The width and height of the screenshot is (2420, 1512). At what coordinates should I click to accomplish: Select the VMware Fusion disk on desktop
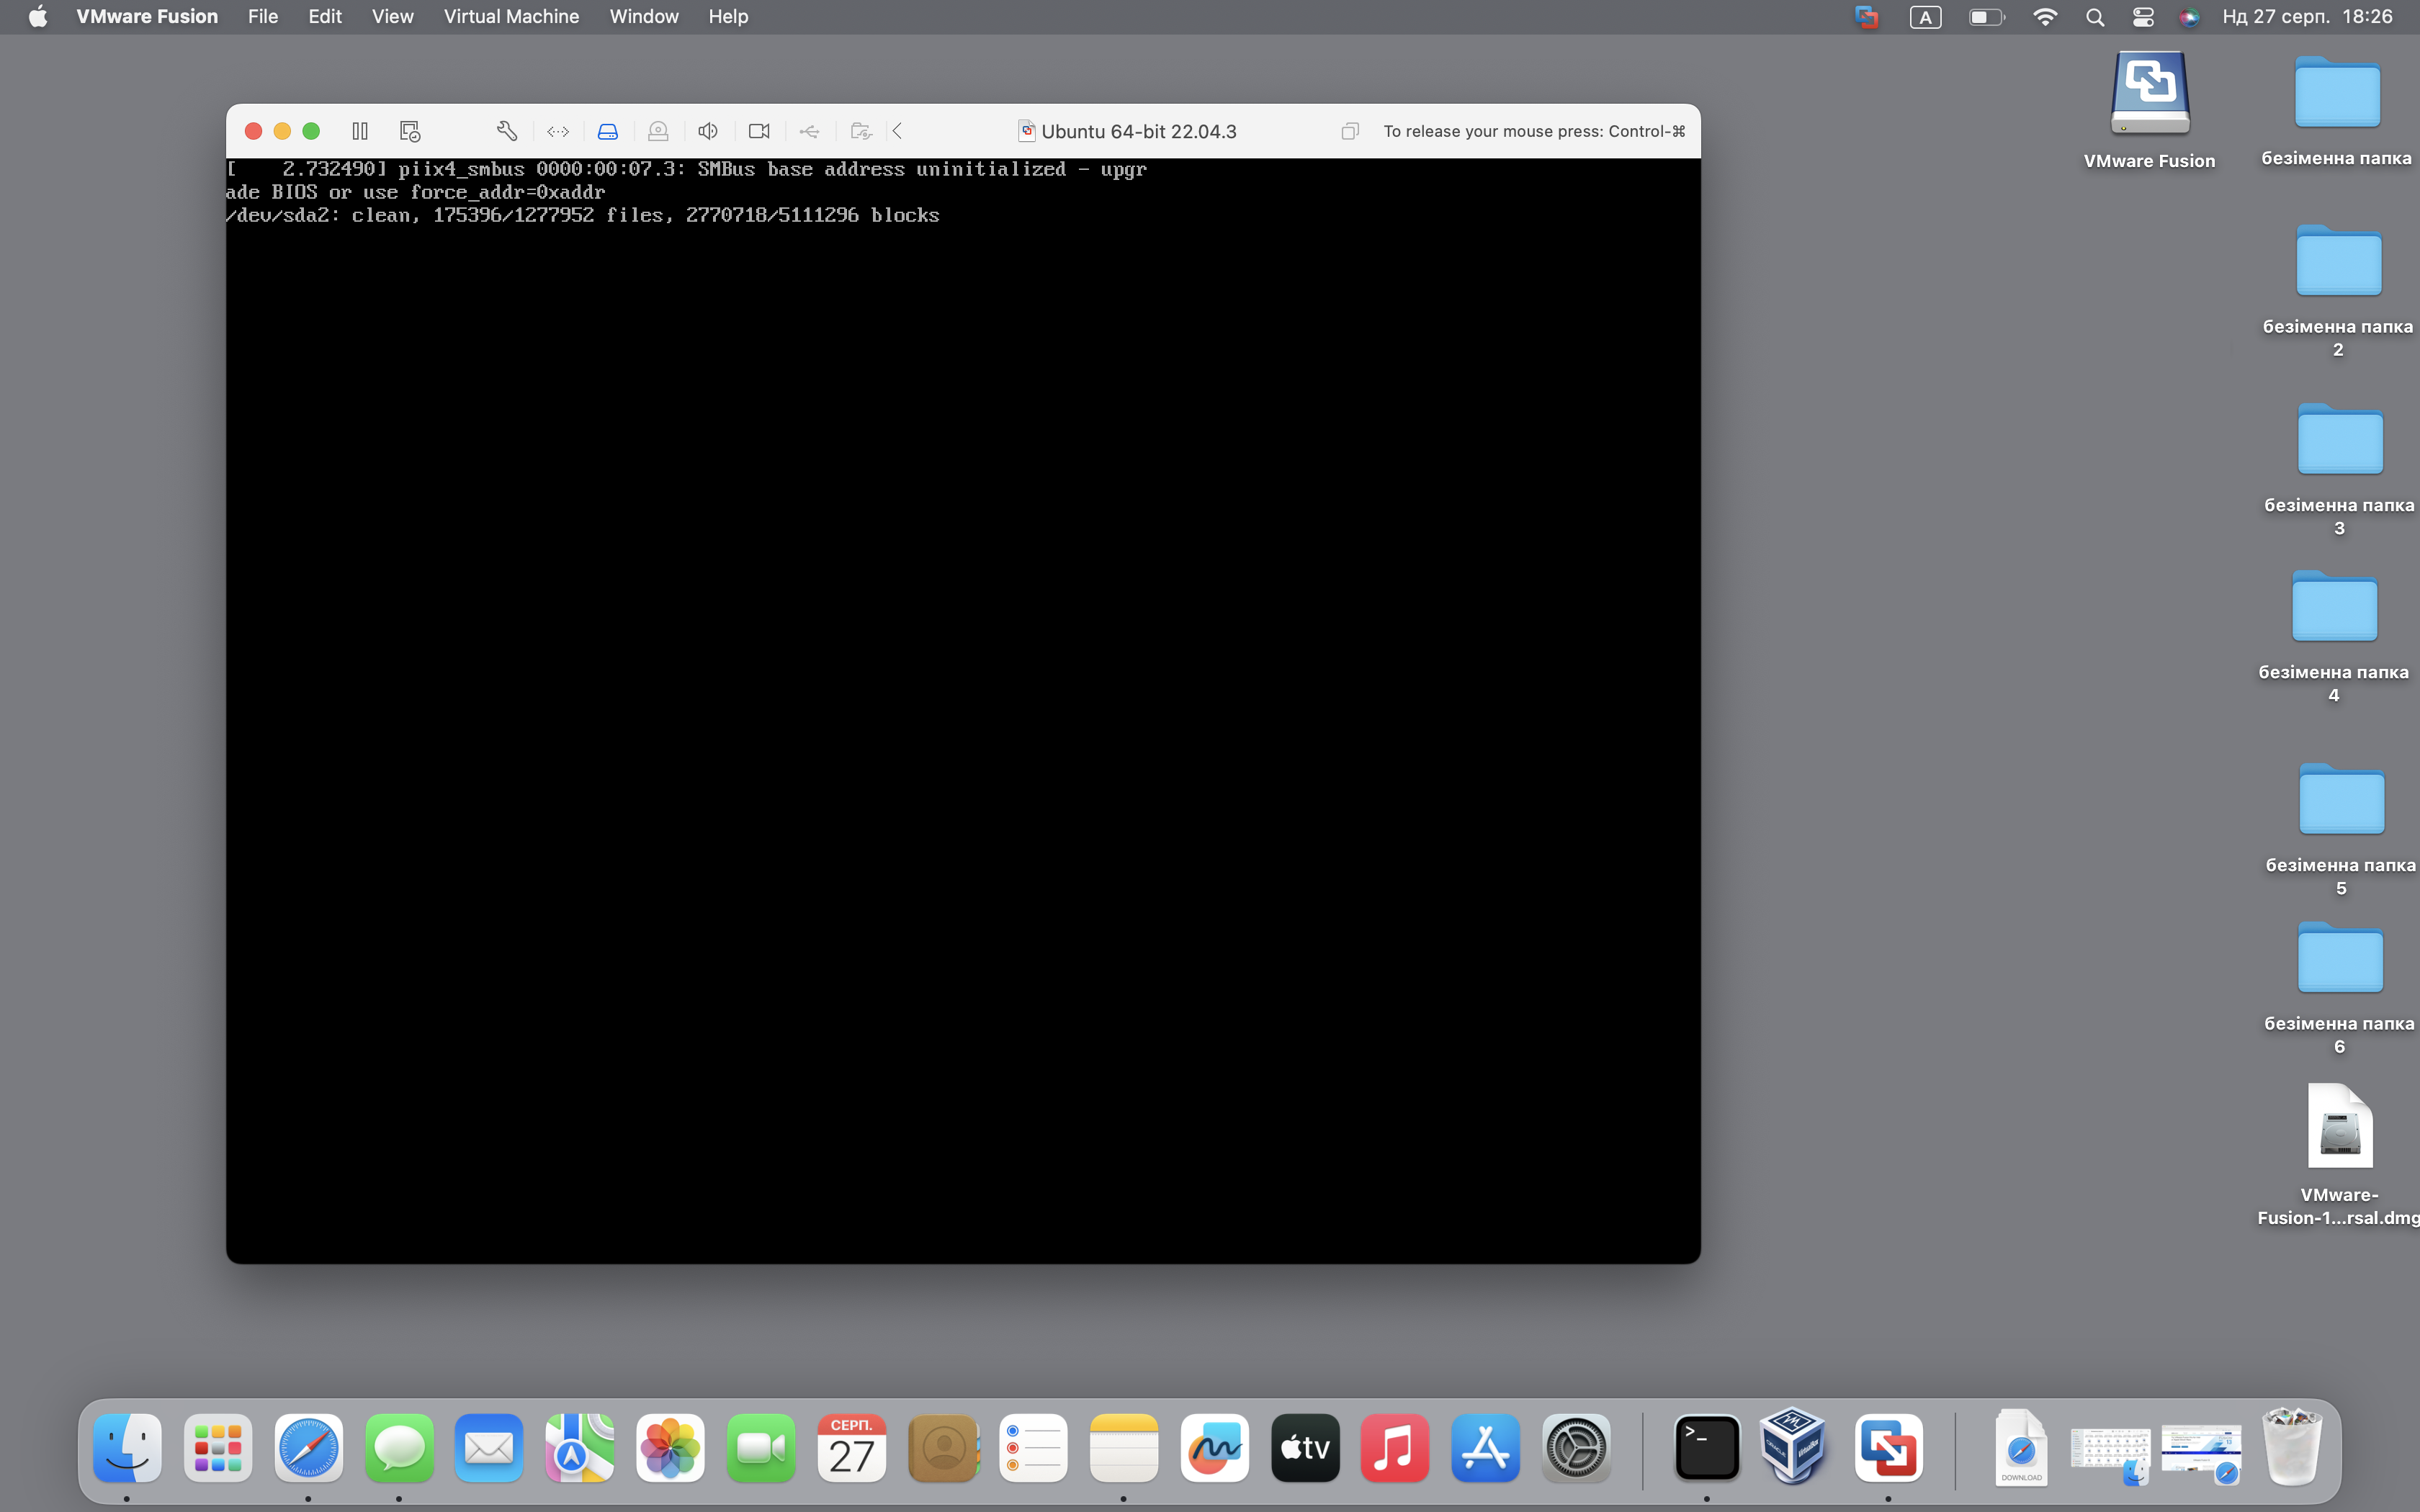click(x=2149, y=110)
